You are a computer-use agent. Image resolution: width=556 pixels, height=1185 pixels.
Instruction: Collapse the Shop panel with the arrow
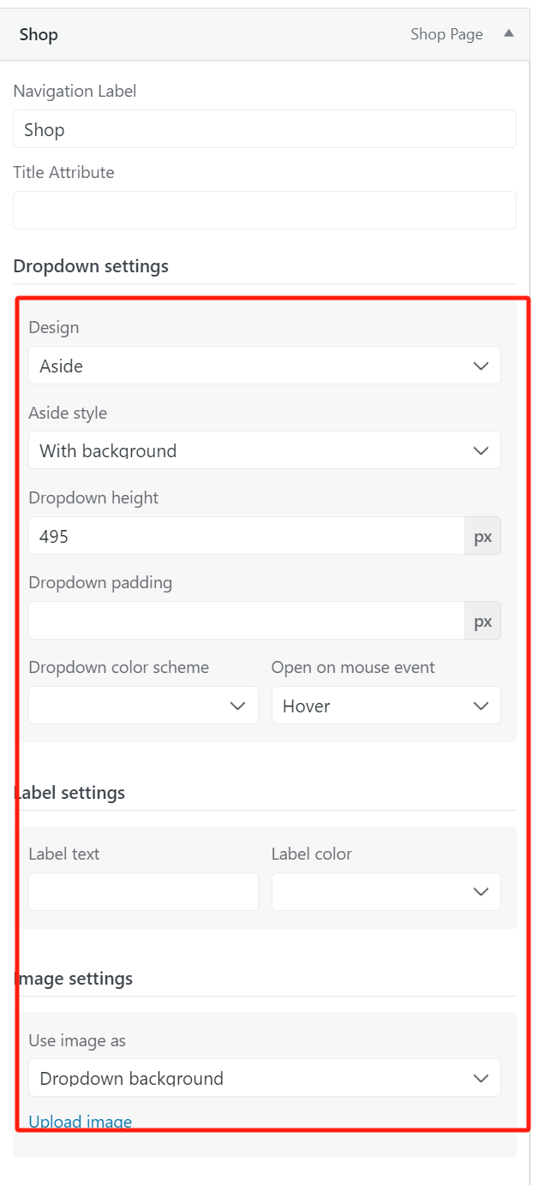tap(507, 34)
